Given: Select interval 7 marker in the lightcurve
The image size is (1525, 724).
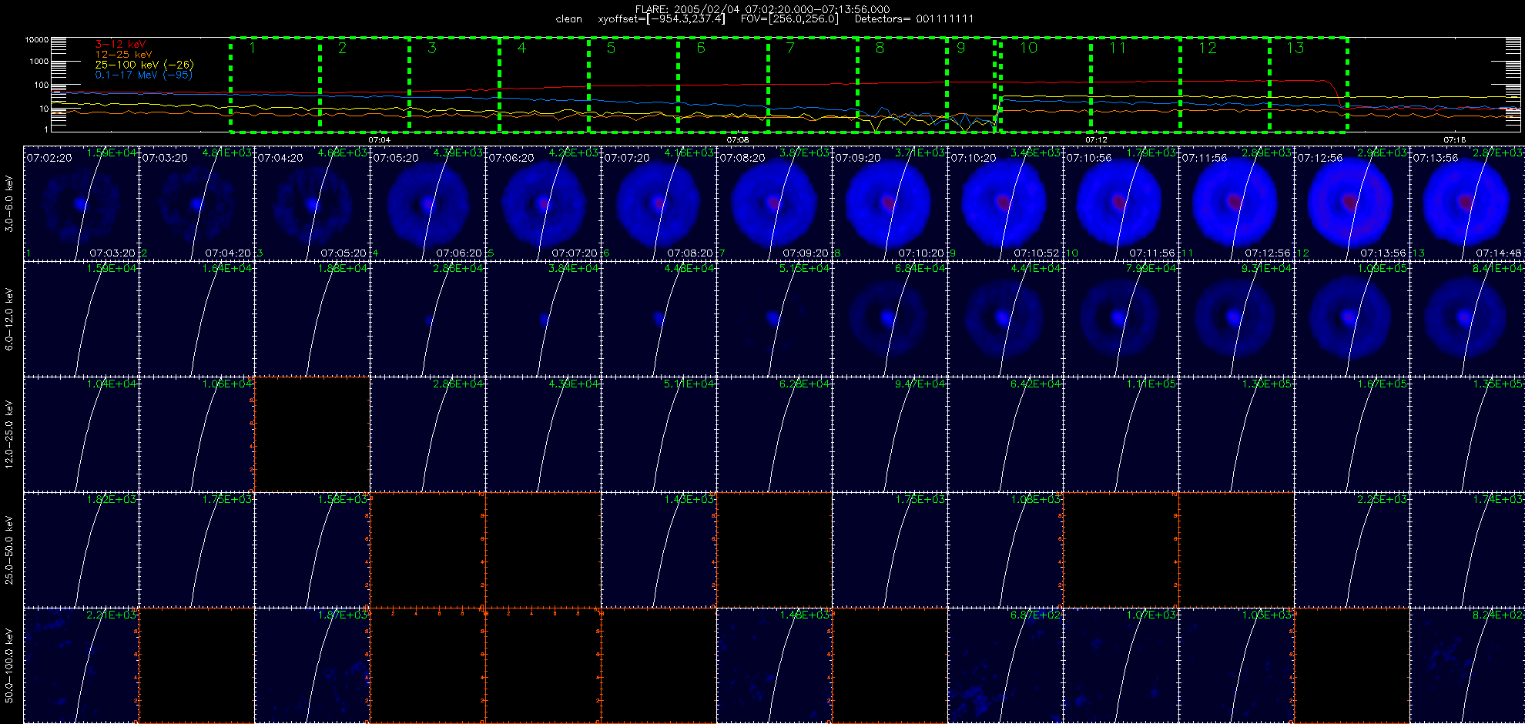Looking at the screenshot, I should (x=790, y=48).
